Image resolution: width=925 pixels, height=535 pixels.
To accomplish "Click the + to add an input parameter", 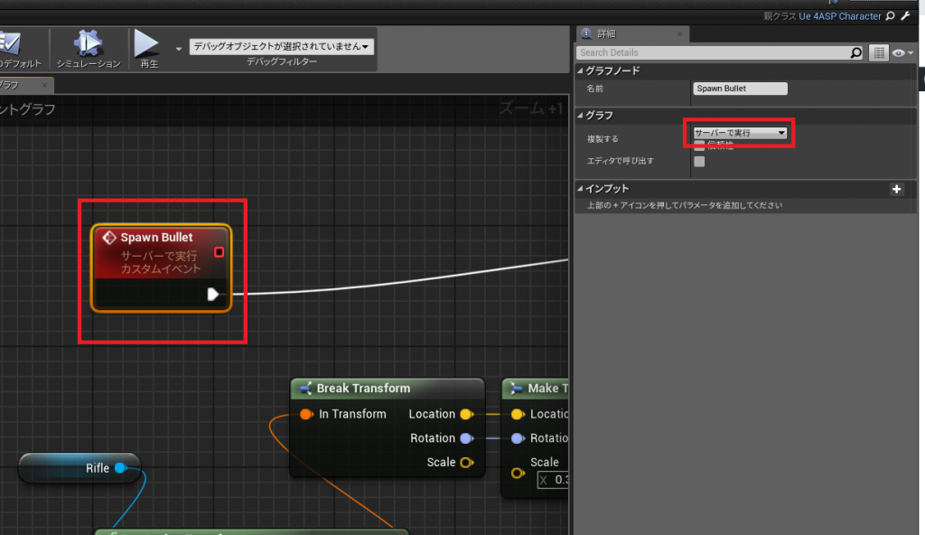I will pos(897,189).
